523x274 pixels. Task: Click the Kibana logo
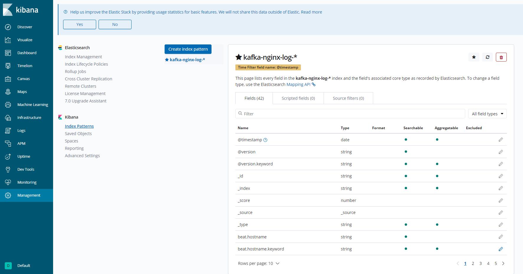point(21,10)
